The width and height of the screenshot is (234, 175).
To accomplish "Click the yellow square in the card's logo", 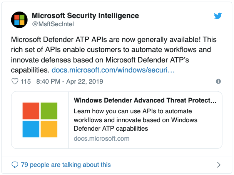I will 49,129.
